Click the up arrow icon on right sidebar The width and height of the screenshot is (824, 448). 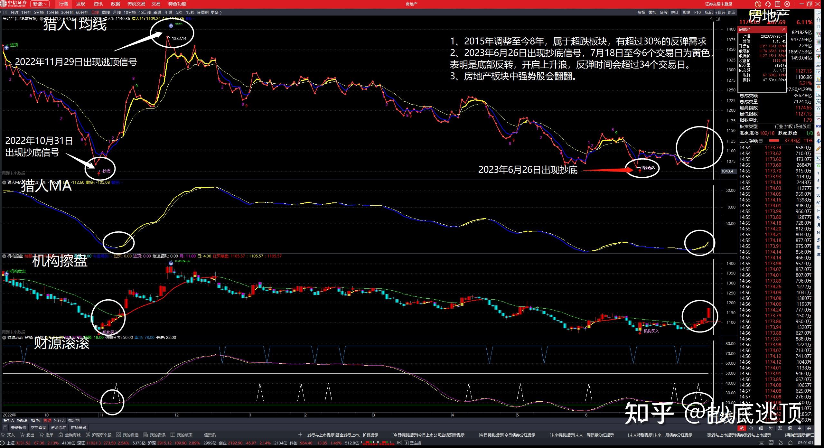pyautogui.click(x=819, y=20)
